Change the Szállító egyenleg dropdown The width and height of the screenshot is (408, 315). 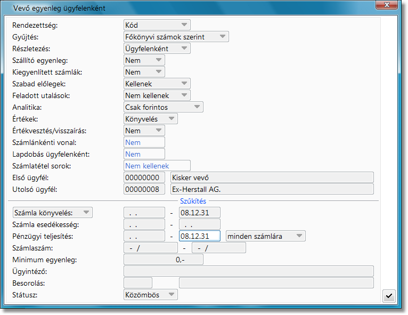(x=144, y=60)
